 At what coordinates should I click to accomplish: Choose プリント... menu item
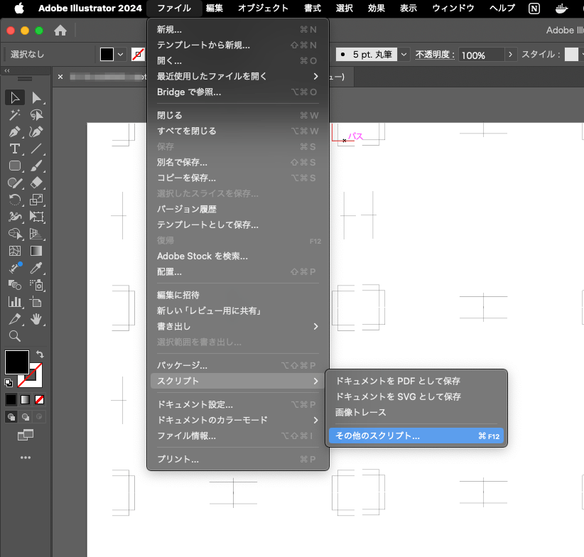pyautogui.click(x=237, y=459)
